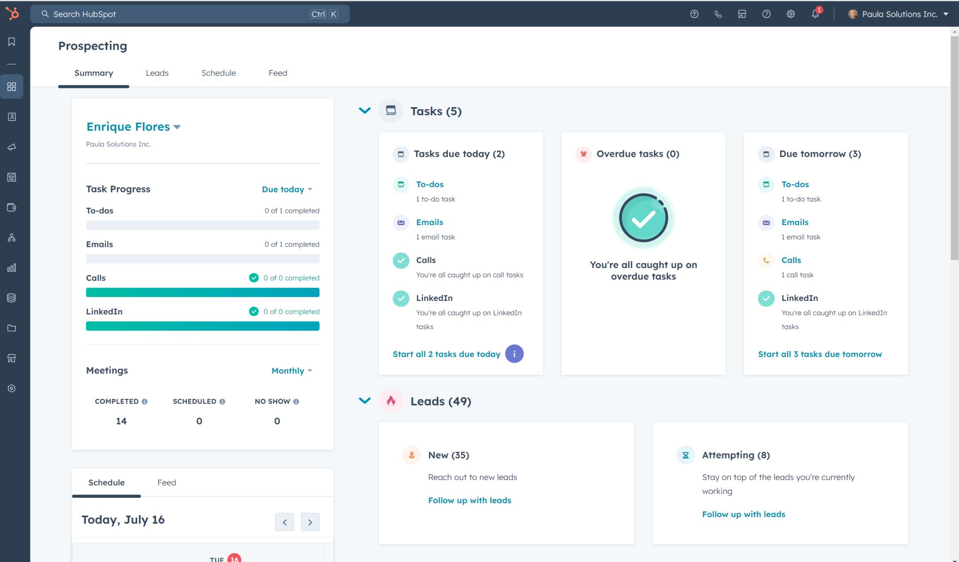Click the upgrade arrow icon in top bar

694,14
